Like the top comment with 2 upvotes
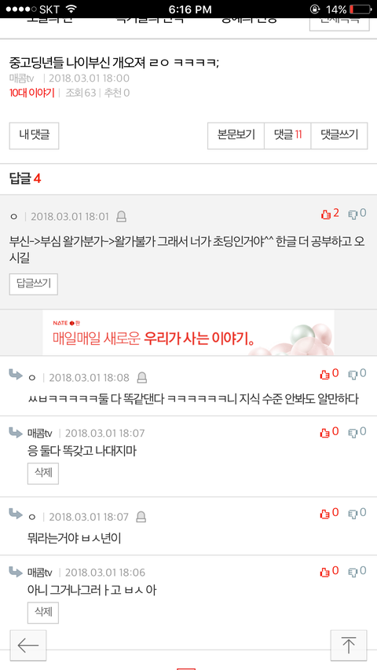 pyautogui.click(x=330, y=214)
